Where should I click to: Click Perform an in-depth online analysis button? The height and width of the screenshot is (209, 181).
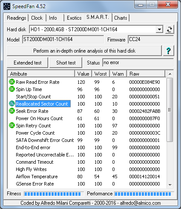(84, 51)
